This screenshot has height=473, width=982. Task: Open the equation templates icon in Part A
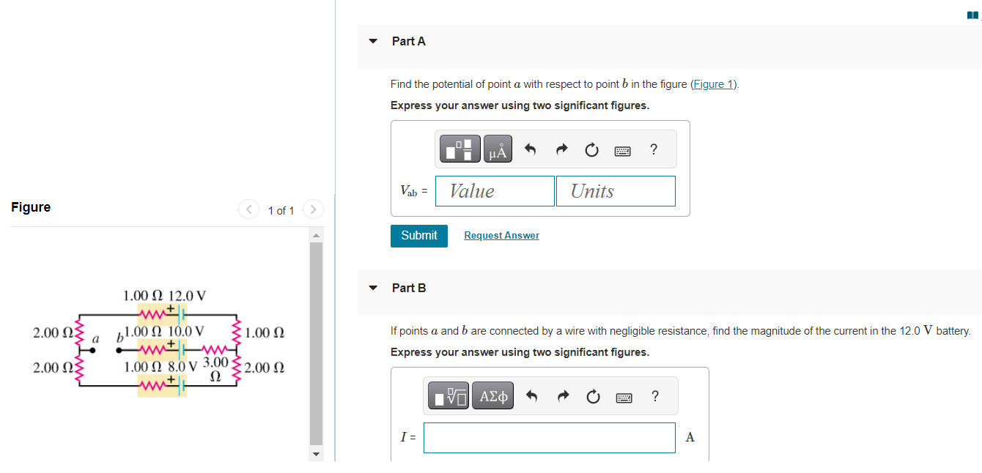click(x=459, y=148)
